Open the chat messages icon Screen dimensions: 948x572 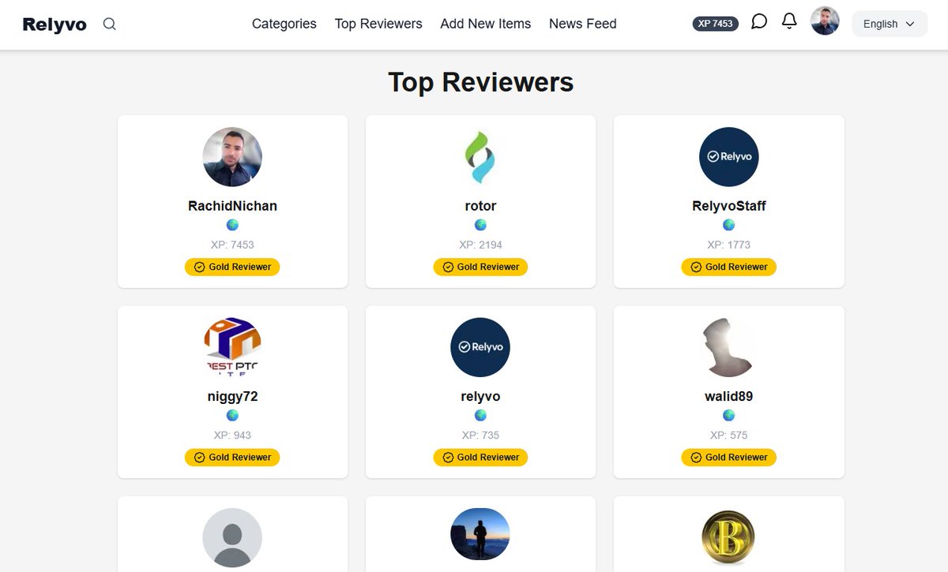point(759,21)
